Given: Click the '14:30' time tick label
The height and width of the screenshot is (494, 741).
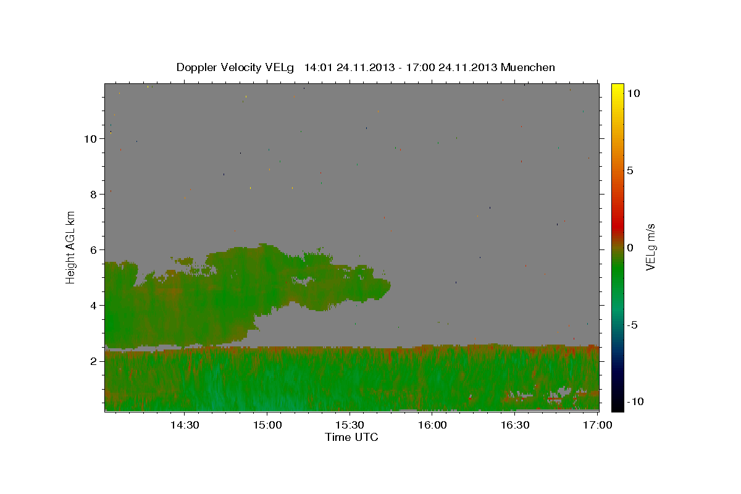Looking at the screenshot, I should pyautogui.click(x=185, y=425).
